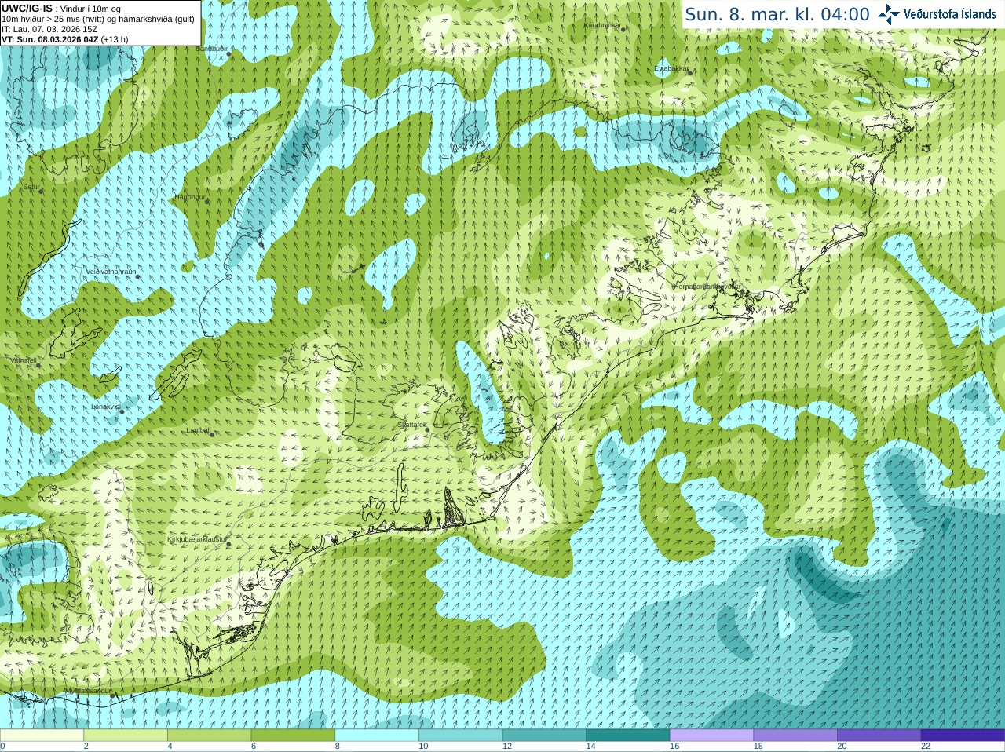The width and height of the screenshot is (1005, 752).
Task: Click the Skaftafell station label
Action: pyautogui.click(x=411, y=425)
